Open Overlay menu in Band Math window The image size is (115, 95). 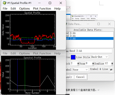(77, 19)
